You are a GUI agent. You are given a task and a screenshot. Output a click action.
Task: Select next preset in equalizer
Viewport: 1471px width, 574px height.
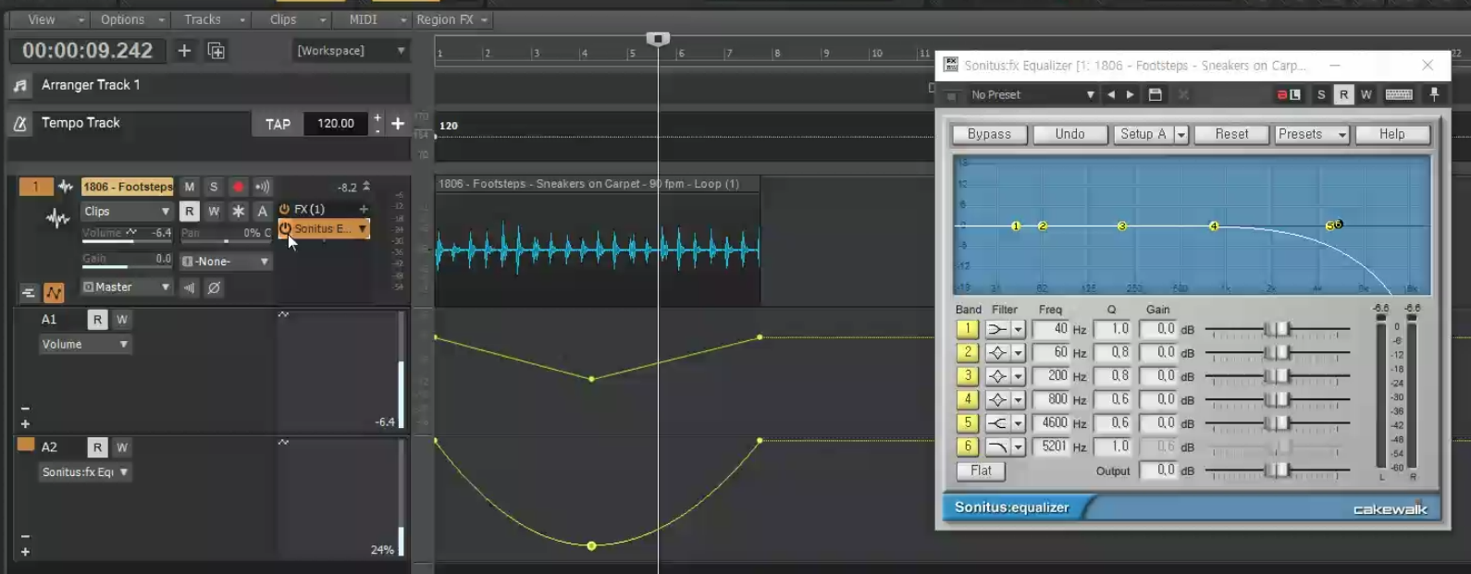[x=1130, y=94]
